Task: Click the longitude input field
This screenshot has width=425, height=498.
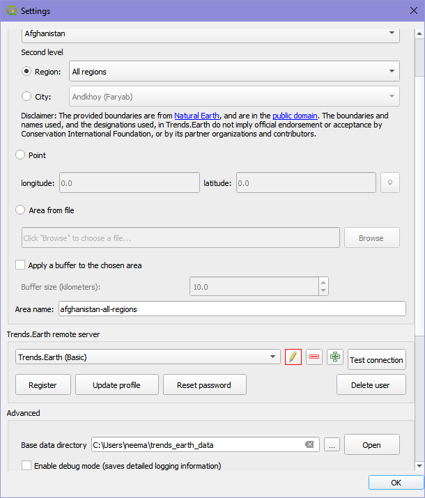Action: click(x=130, y=182)
